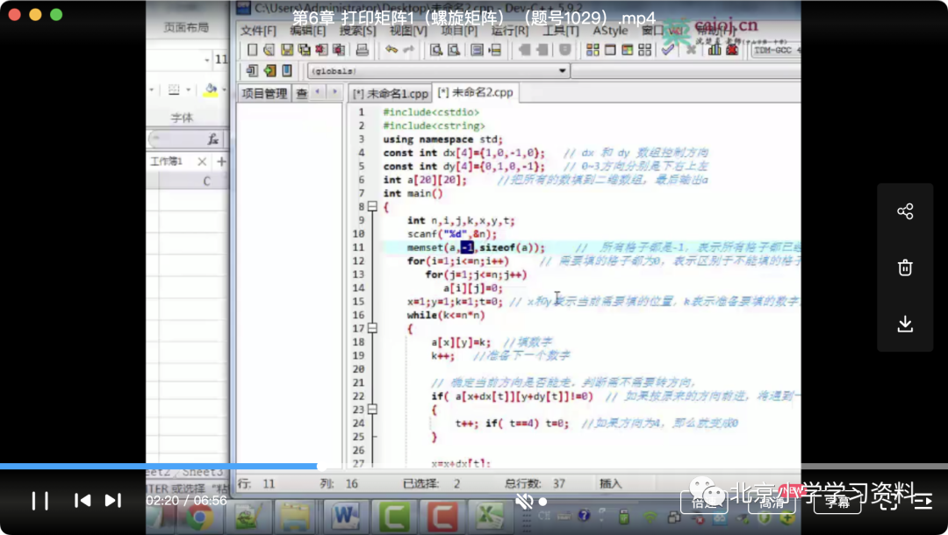
Task: Click the Dev-C++ New file icon
Action: tap(252, 50)
